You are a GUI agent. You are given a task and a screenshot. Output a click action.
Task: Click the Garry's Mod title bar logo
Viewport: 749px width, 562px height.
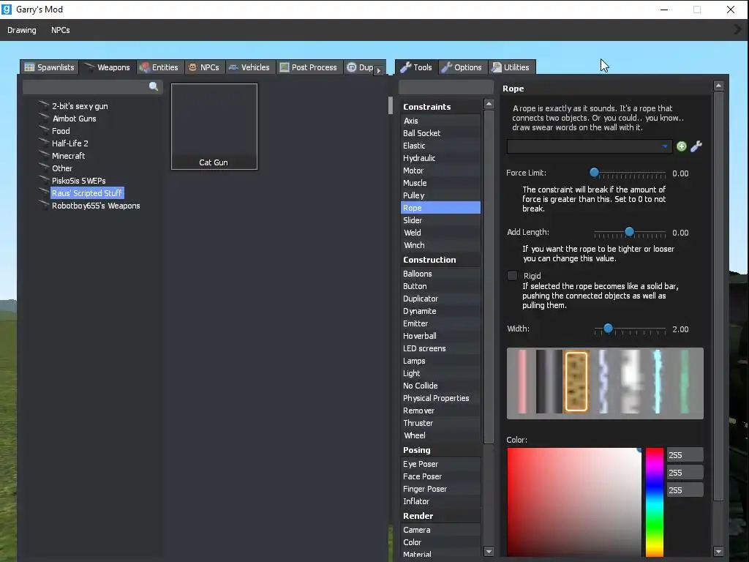tap(7, 9)
